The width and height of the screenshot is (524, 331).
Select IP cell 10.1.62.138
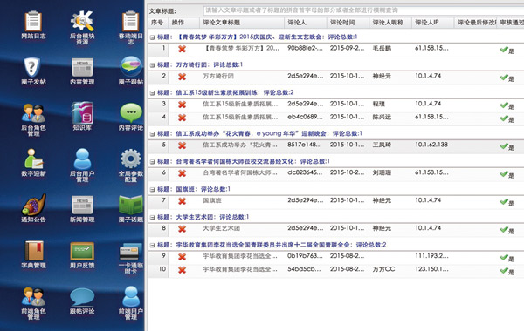point(431,145)
